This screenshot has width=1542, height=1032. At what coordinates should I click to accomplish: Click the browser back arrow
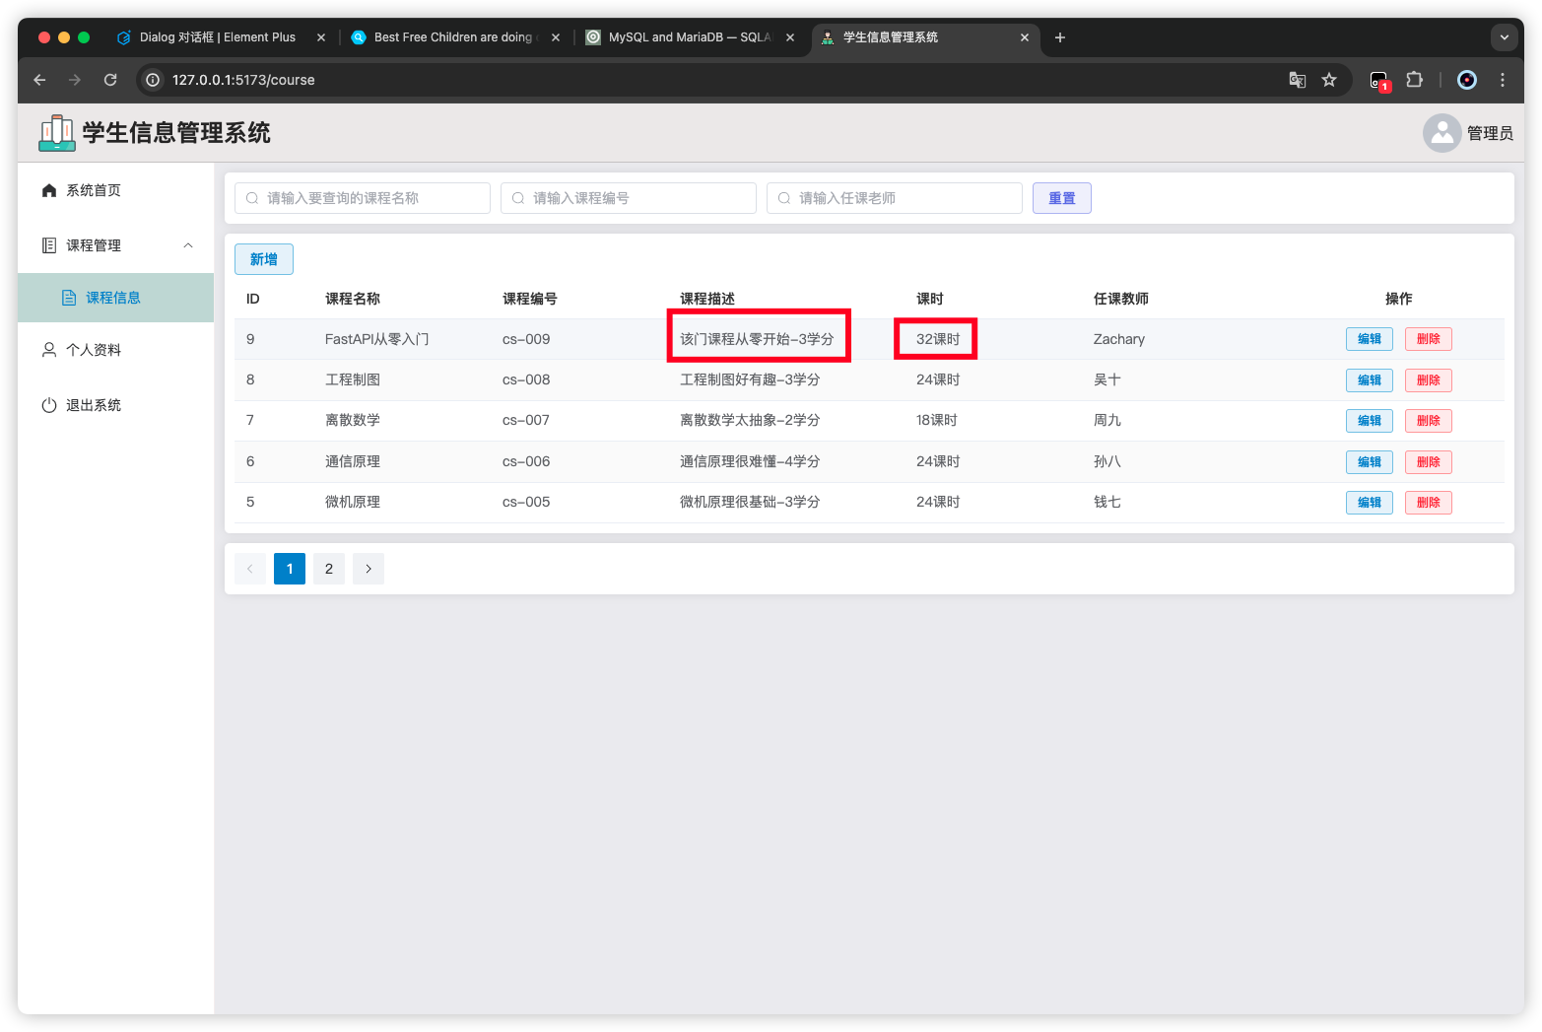[x=39, y=80]
